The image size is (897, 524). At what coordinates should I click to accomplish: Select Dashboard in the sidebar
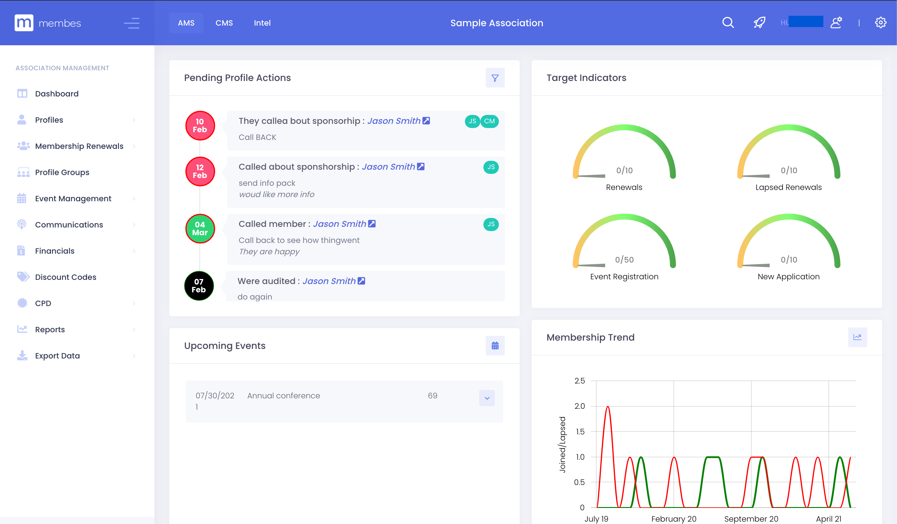57,93
